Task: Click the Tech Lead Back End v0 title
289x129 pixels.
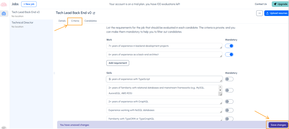Action: [x=74, y=13]
